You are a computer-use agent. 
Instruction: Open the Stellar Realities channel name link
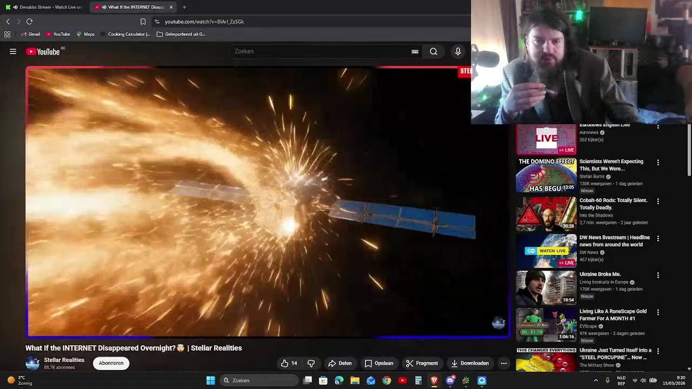(64, 360)
